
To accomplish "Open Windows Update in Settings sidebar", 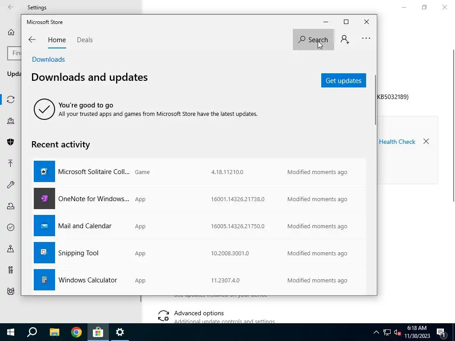I will 11,99.
